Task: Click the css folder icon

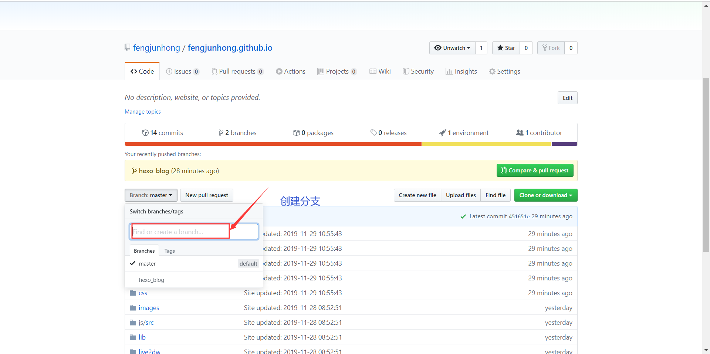Action: coord(133,293)
